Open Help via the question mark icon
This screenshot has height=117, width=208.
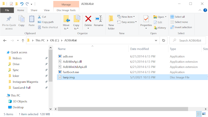click(x=205, y=10)
